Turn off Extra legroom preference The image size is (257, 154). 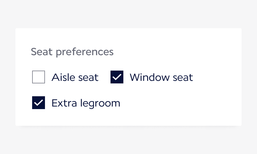(x=39, y=103)
